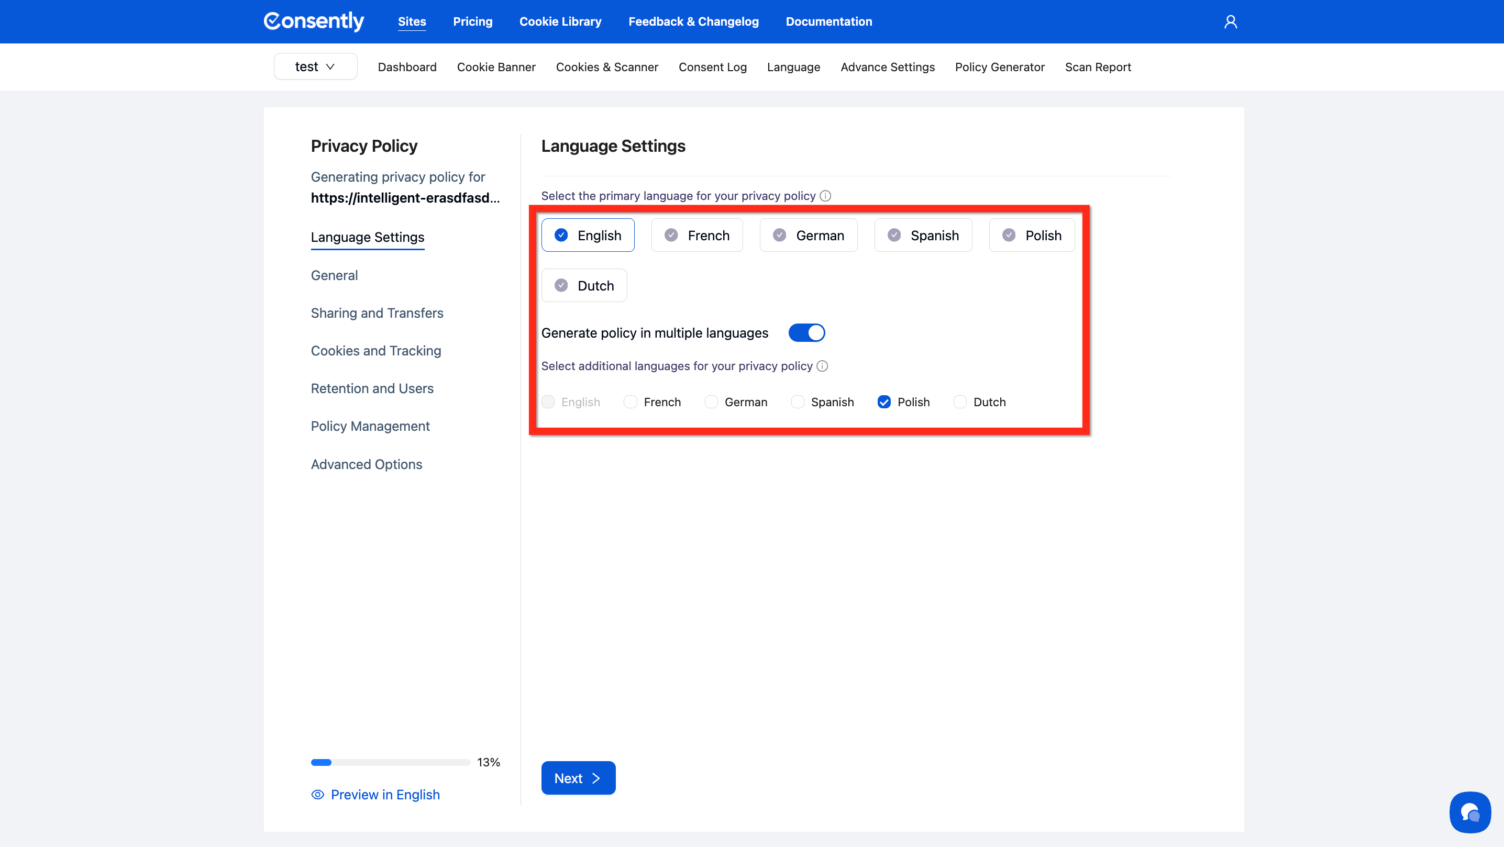The image size is (1504, 847).
Task: Go to Cookies & Scanner tab
Action: [x=606, y=67]
